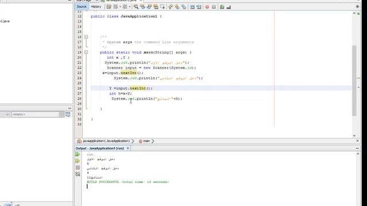
Task: Click the Next Bookmark icon
Action: point(177,7)
